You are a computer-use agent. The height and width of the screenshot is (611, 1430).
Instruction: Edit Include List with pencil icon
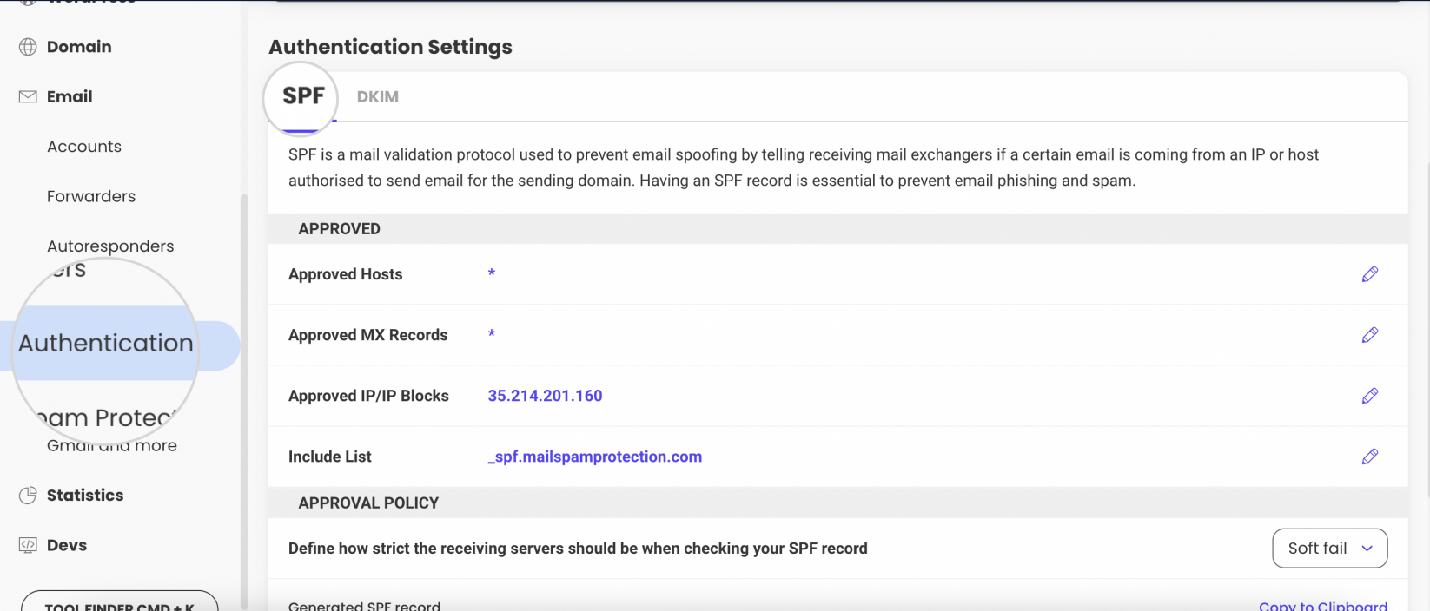1370,457
